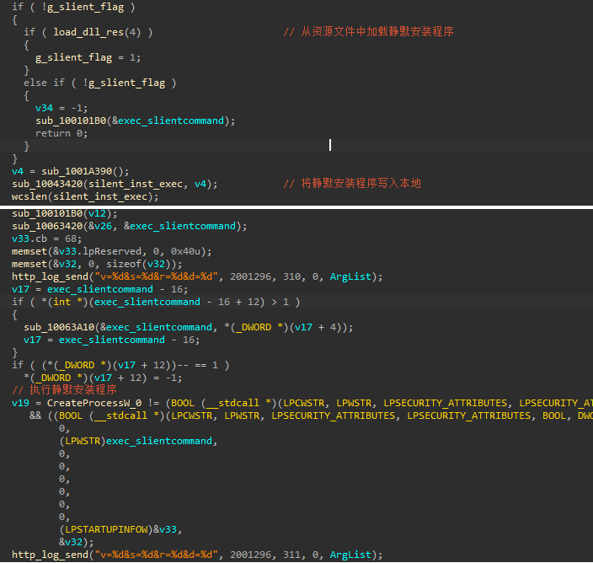The height and width of the screenshot is (563, 593).
Task: Click the comment above the CreateProcessW_0 line
Action: [x=65, y=390]
